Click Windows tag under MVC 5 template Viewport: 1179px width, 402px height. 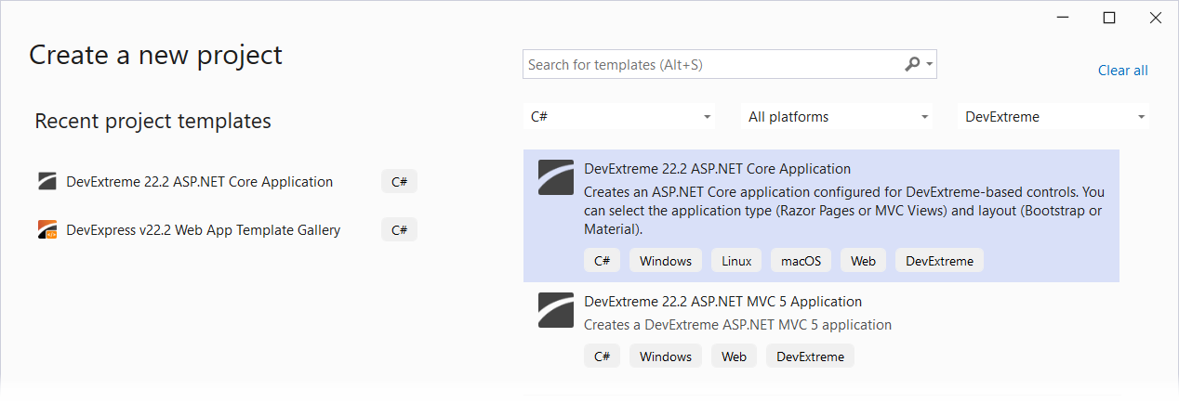(666, 357)
